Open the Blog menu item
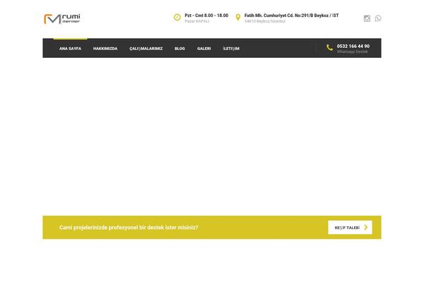Screen dimensions: 424x282 click(x=179, y=49)
